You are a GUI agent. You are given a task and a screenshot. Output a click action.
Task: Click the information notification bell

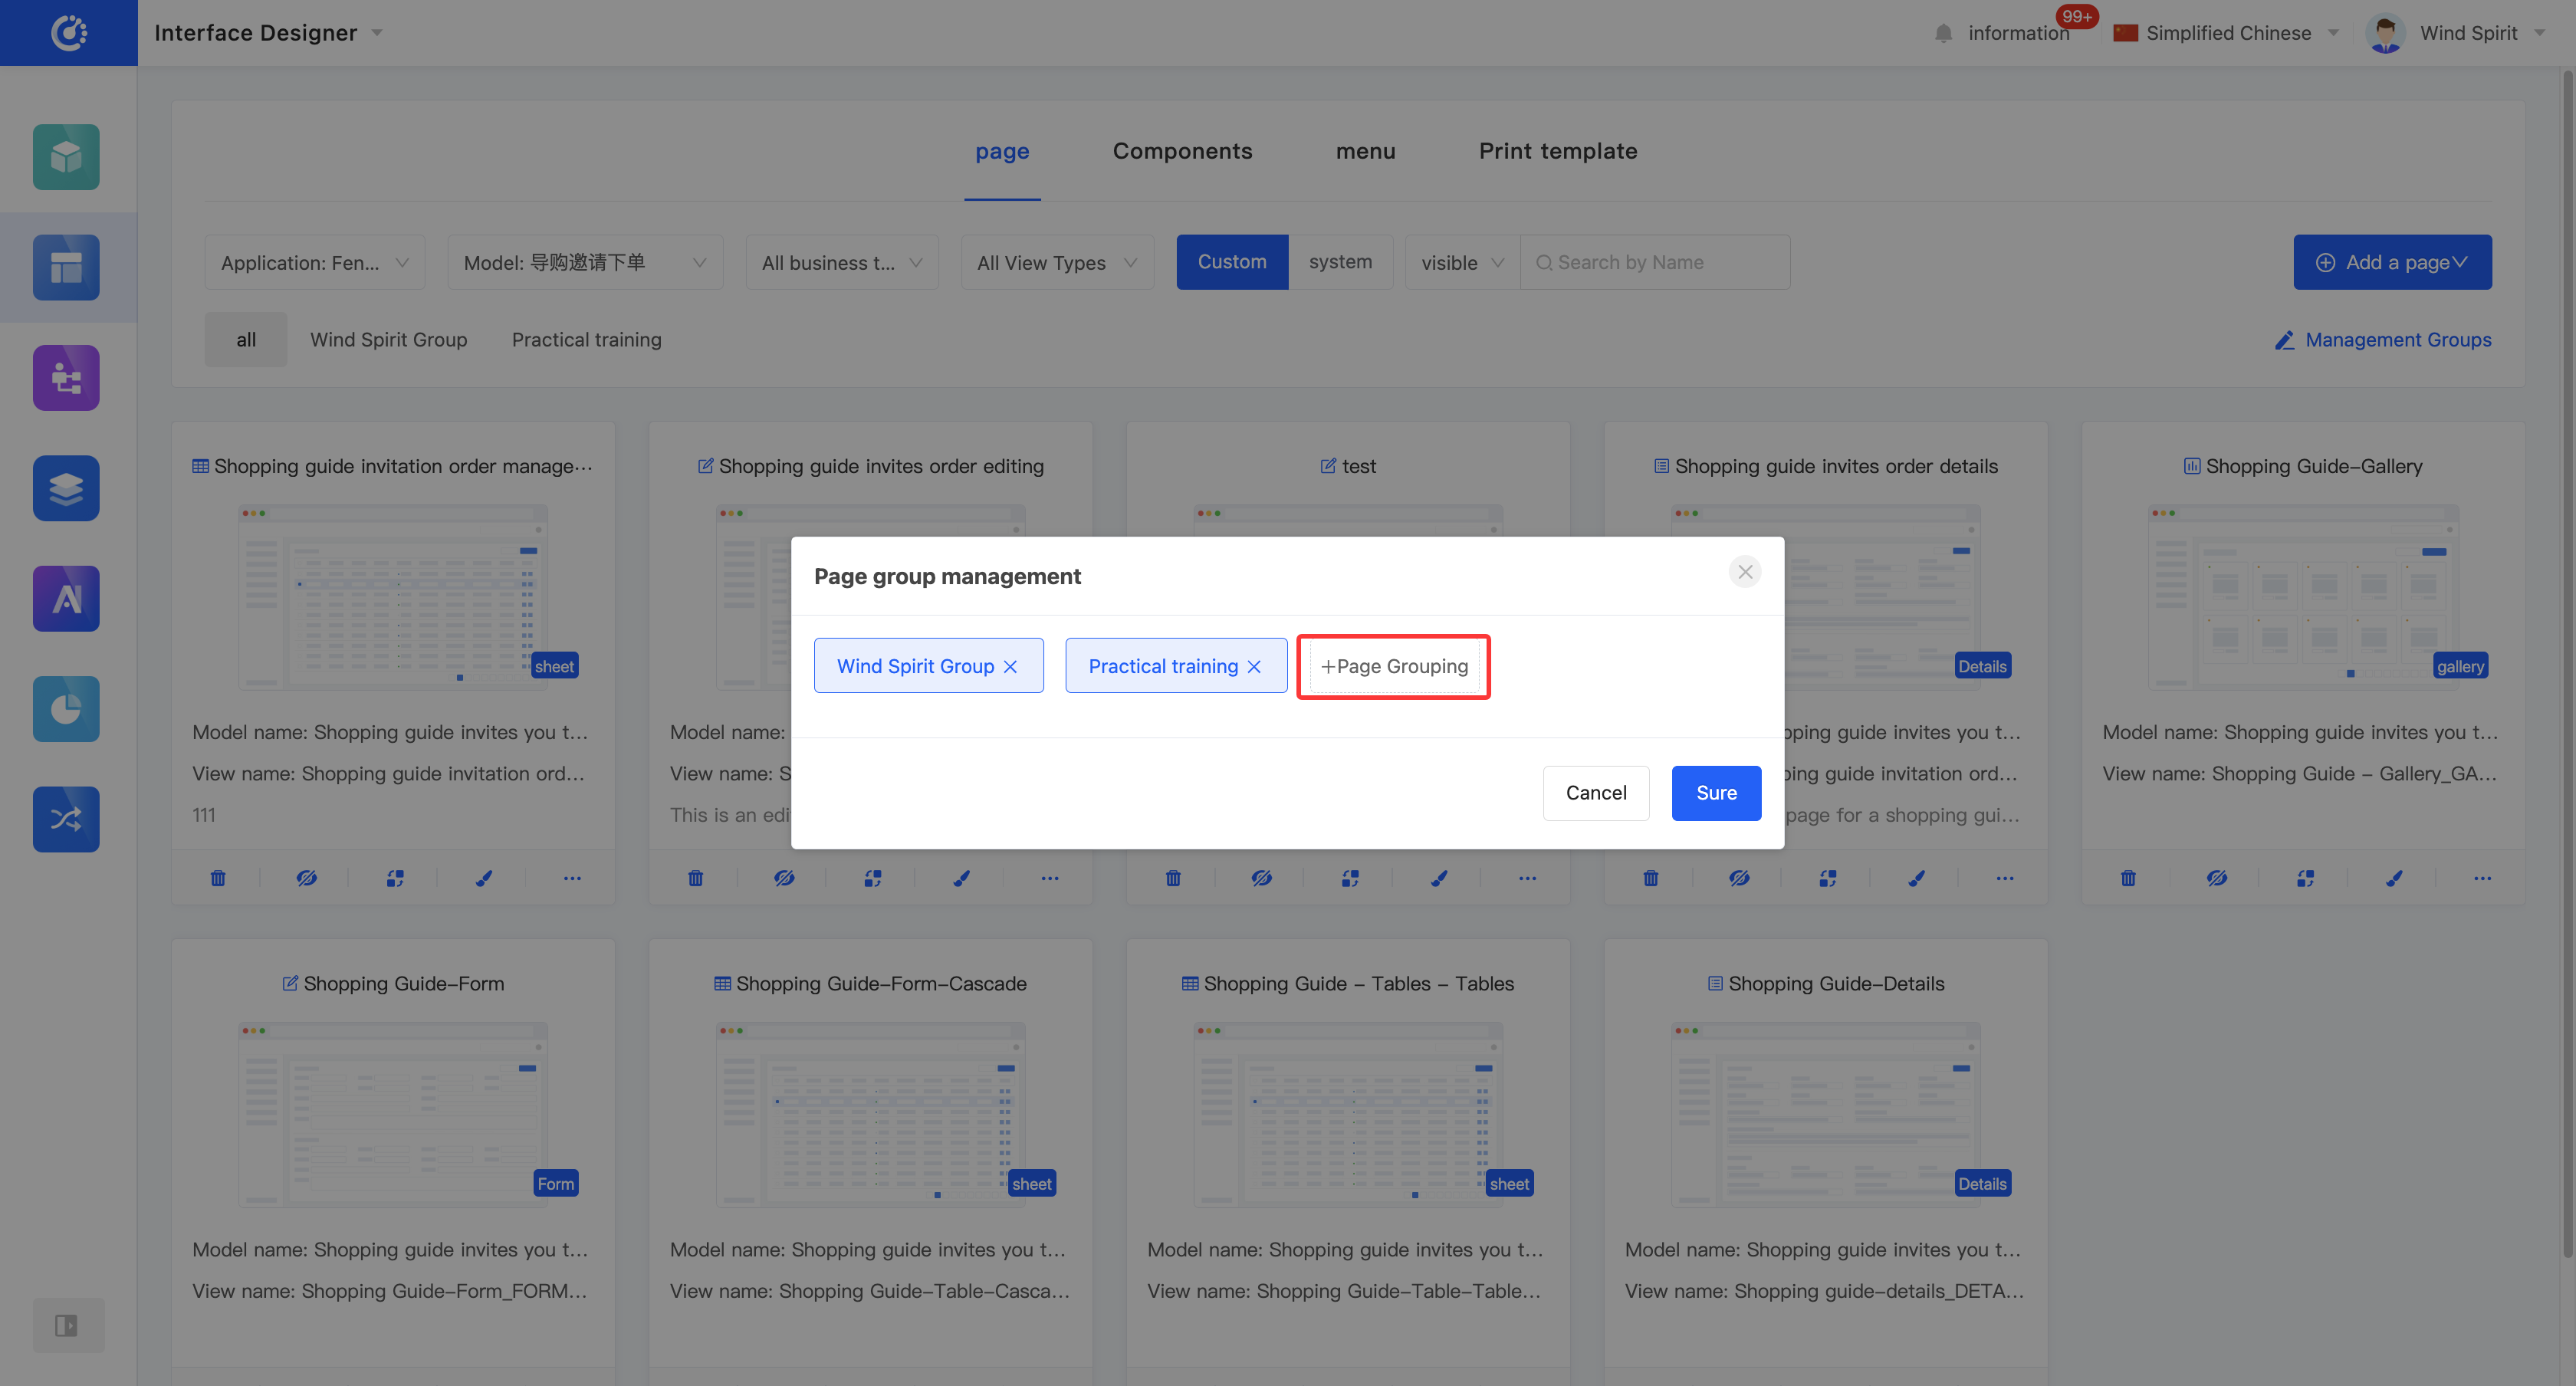point(1943,33)
